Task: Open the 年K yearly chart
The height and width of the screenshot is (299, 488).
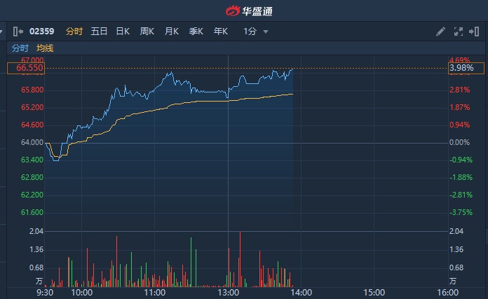Action: click(221, 31)
